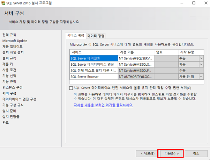Click the 시작 유형 column header
This screenshot has width=210, height=160.
191,52
